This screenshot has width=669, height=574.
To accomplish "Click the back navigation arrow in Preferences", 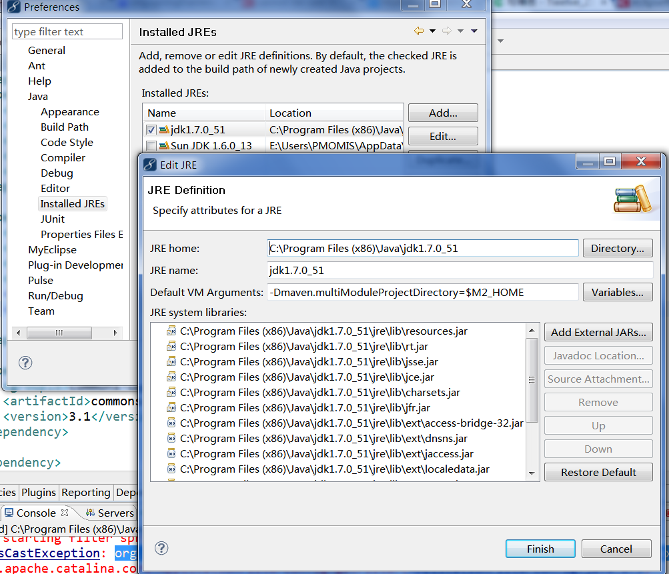I will (418, 31).
